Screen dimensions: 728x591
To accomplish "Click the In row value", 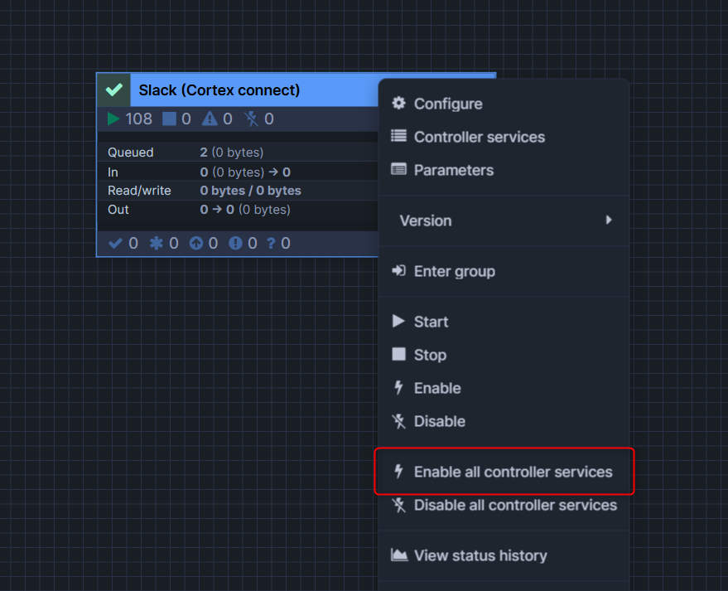I will [245, 172].
